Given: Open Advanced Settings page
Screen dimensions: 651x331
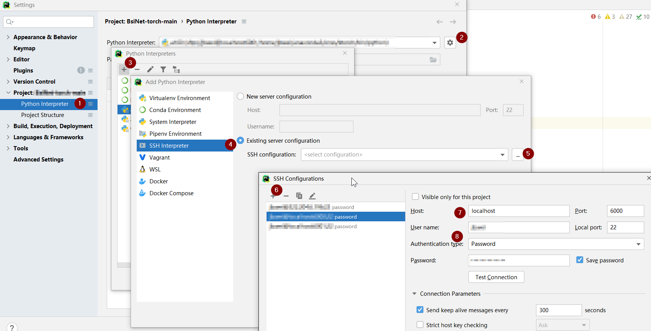Looking at the screenshot, I should (x=38, y=160).
